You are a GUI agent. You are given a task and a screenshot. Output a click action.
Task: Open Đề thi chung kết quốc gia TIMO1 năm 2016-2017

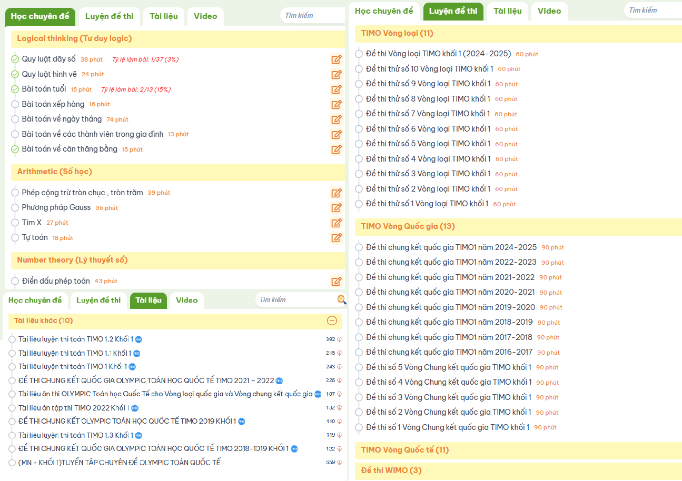449,352
